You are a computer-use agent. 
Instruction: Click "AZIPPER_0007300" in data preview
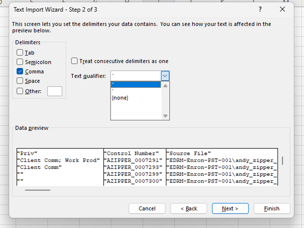[x=133, y=181]
